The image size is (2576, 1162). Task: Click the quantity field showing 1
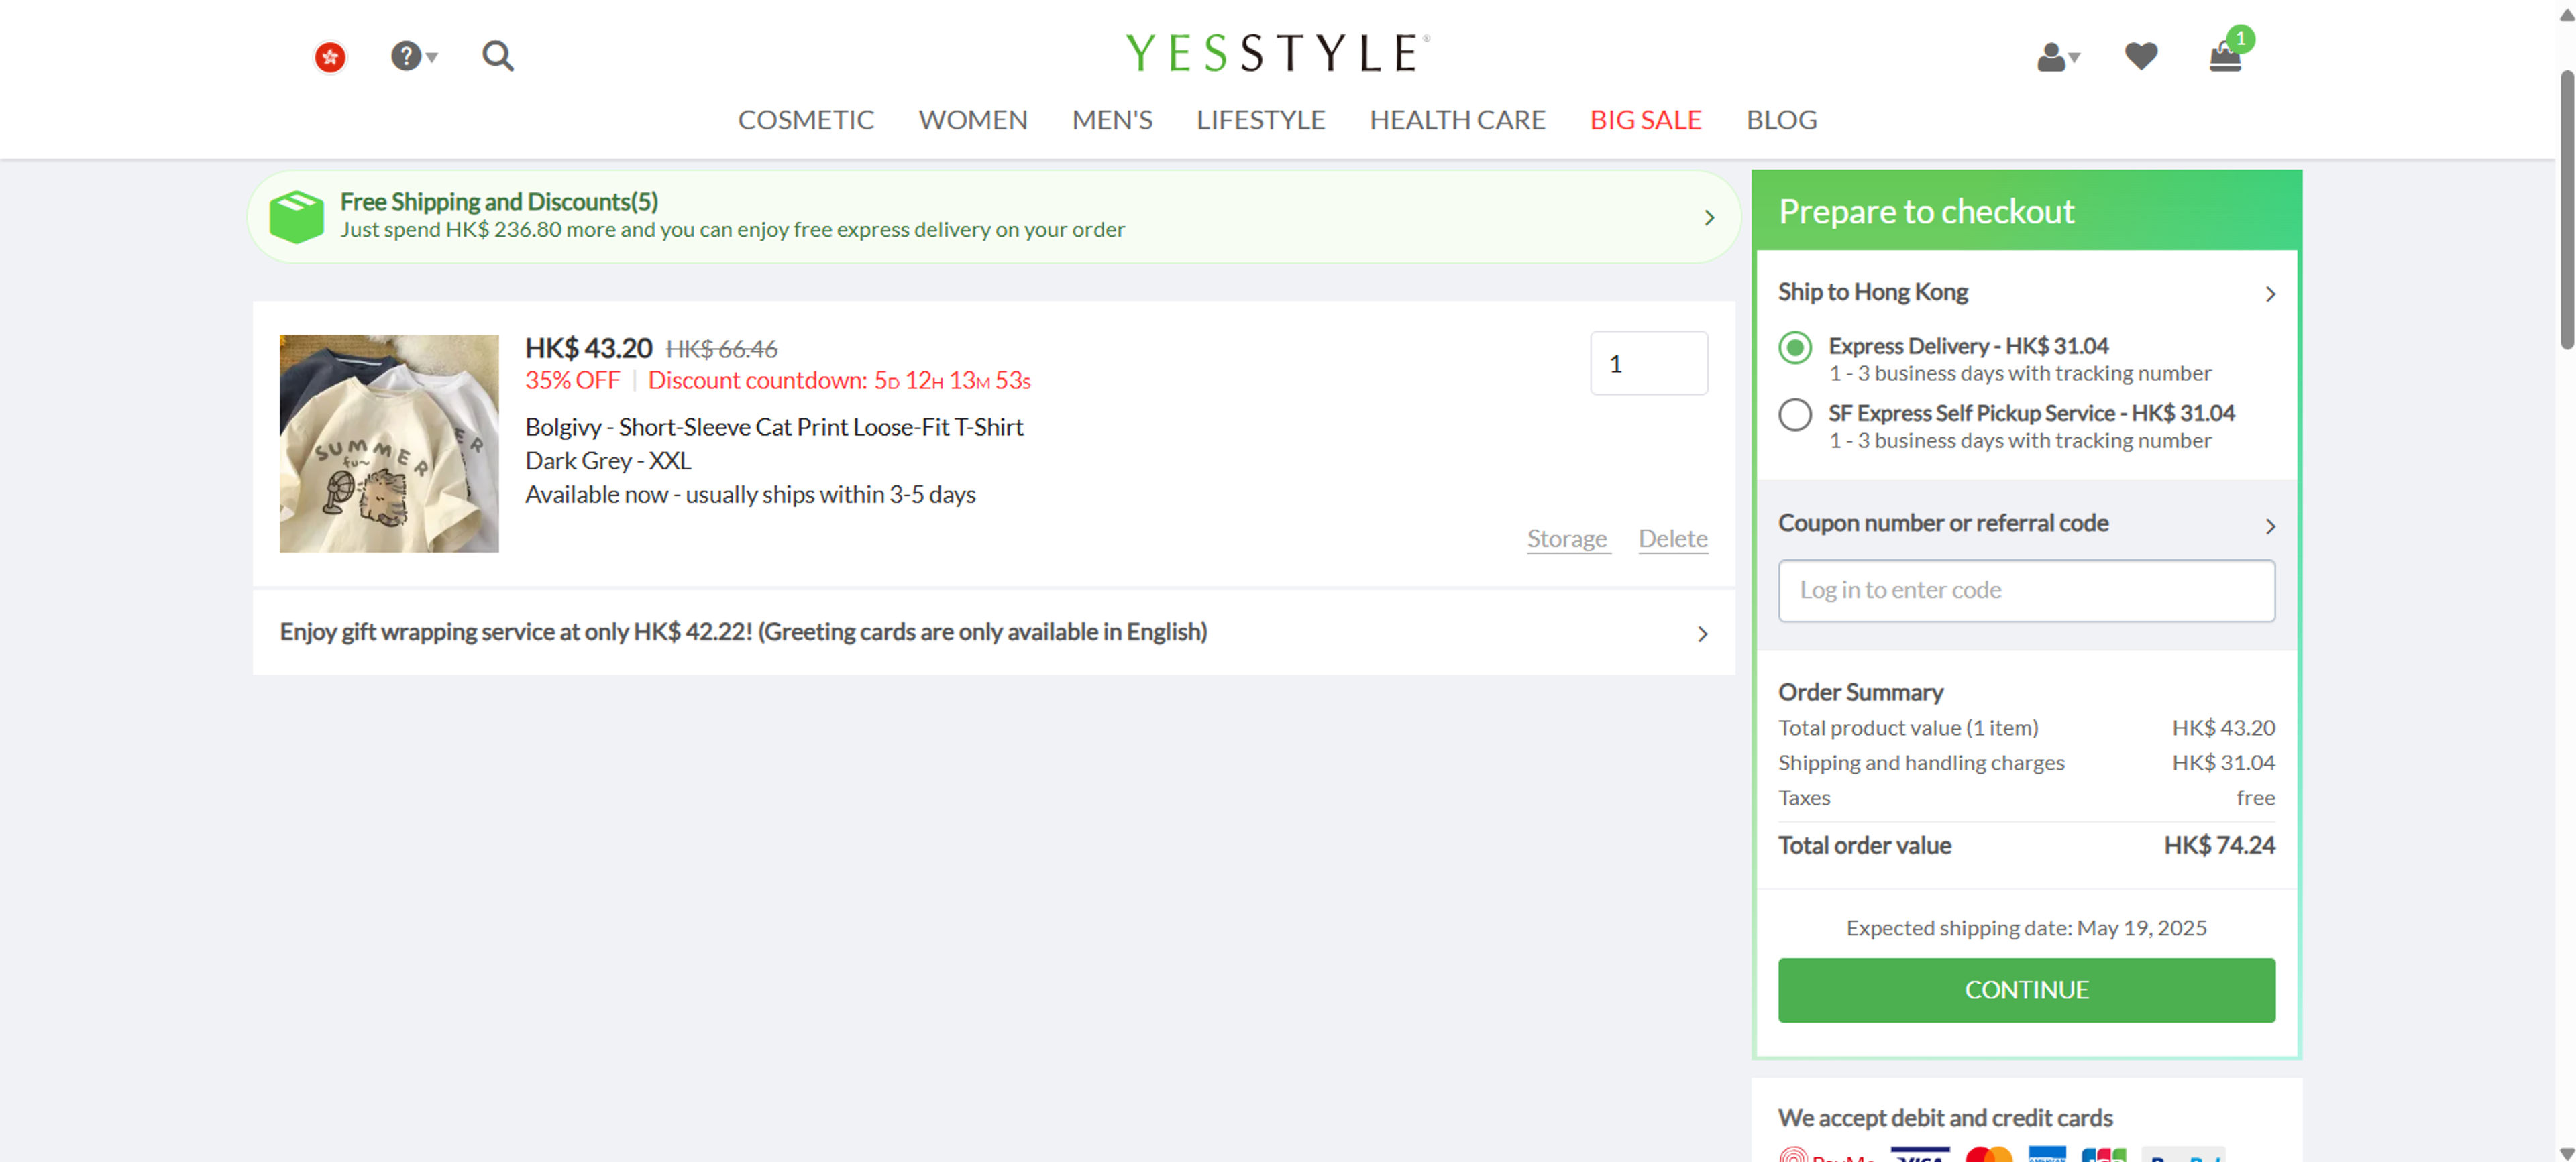pos(1649,363)
